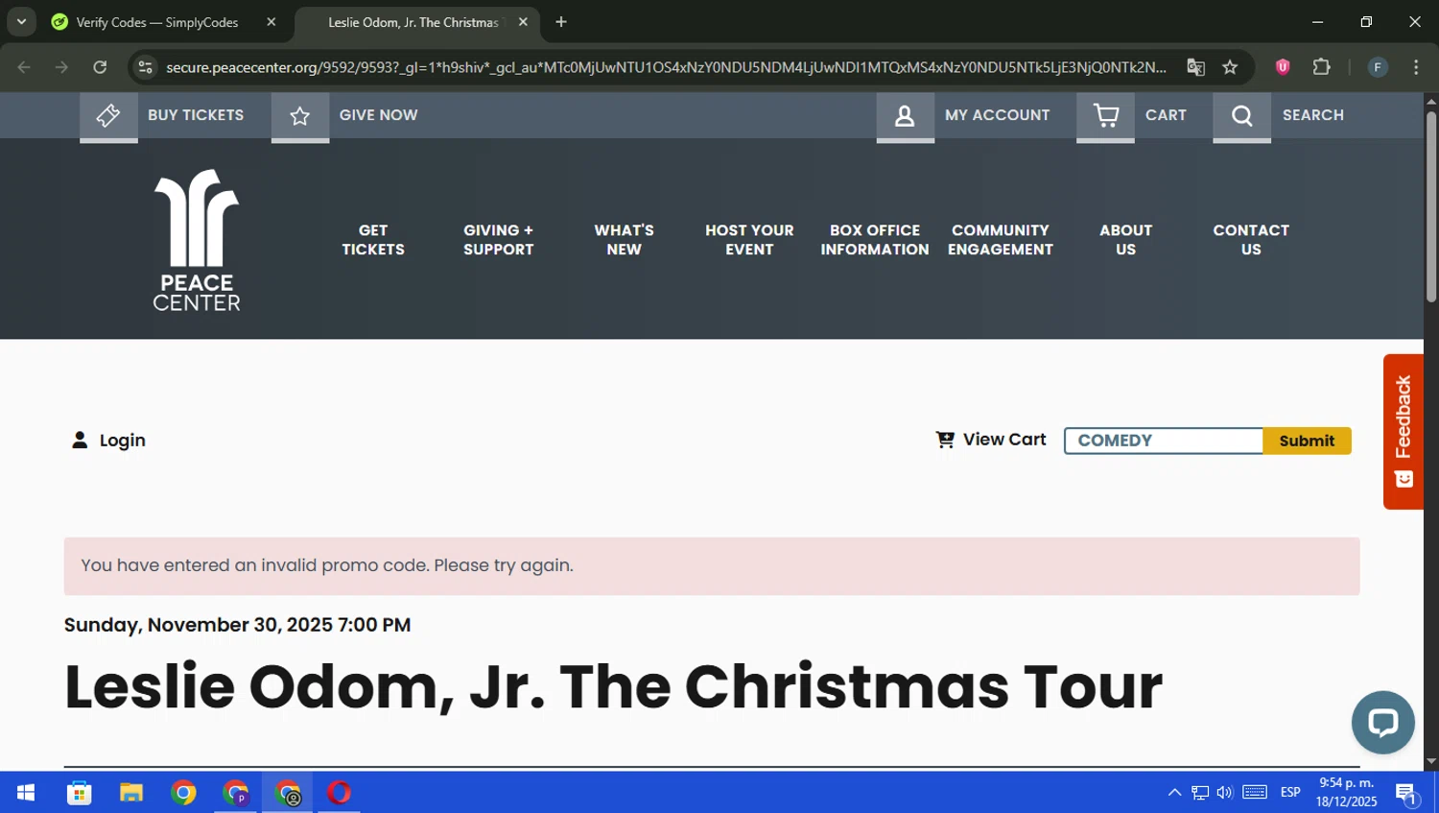This screenshot has width=1439, height=813.
Task: Select the Leslie Odom, Jr. browser tab
Action: [x=414, y=22]
